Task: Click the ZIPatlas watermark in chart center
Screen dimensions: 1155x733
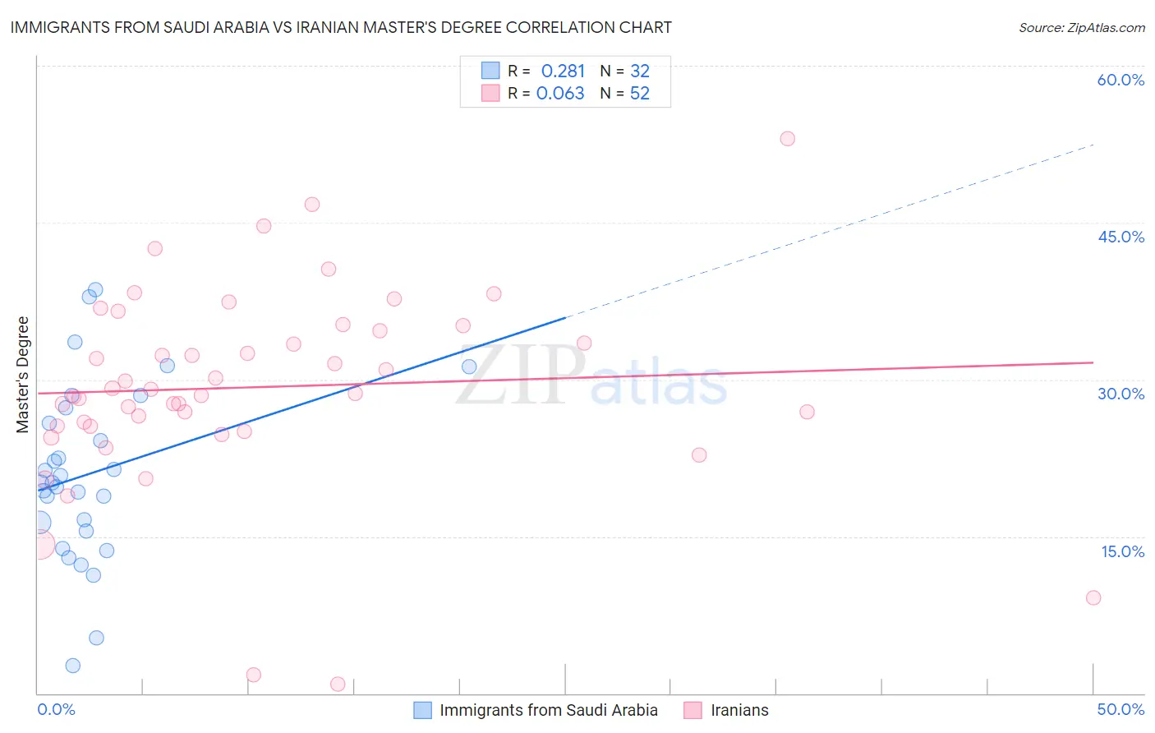Action: (x=591, y=376)
